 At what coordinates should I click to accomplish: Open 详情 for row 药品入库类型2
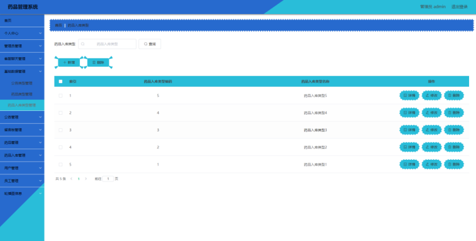point(409,147)
